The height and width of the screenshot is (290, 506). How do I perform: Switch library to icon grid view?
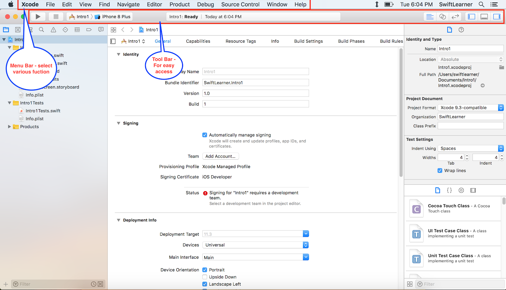(410, 284)
